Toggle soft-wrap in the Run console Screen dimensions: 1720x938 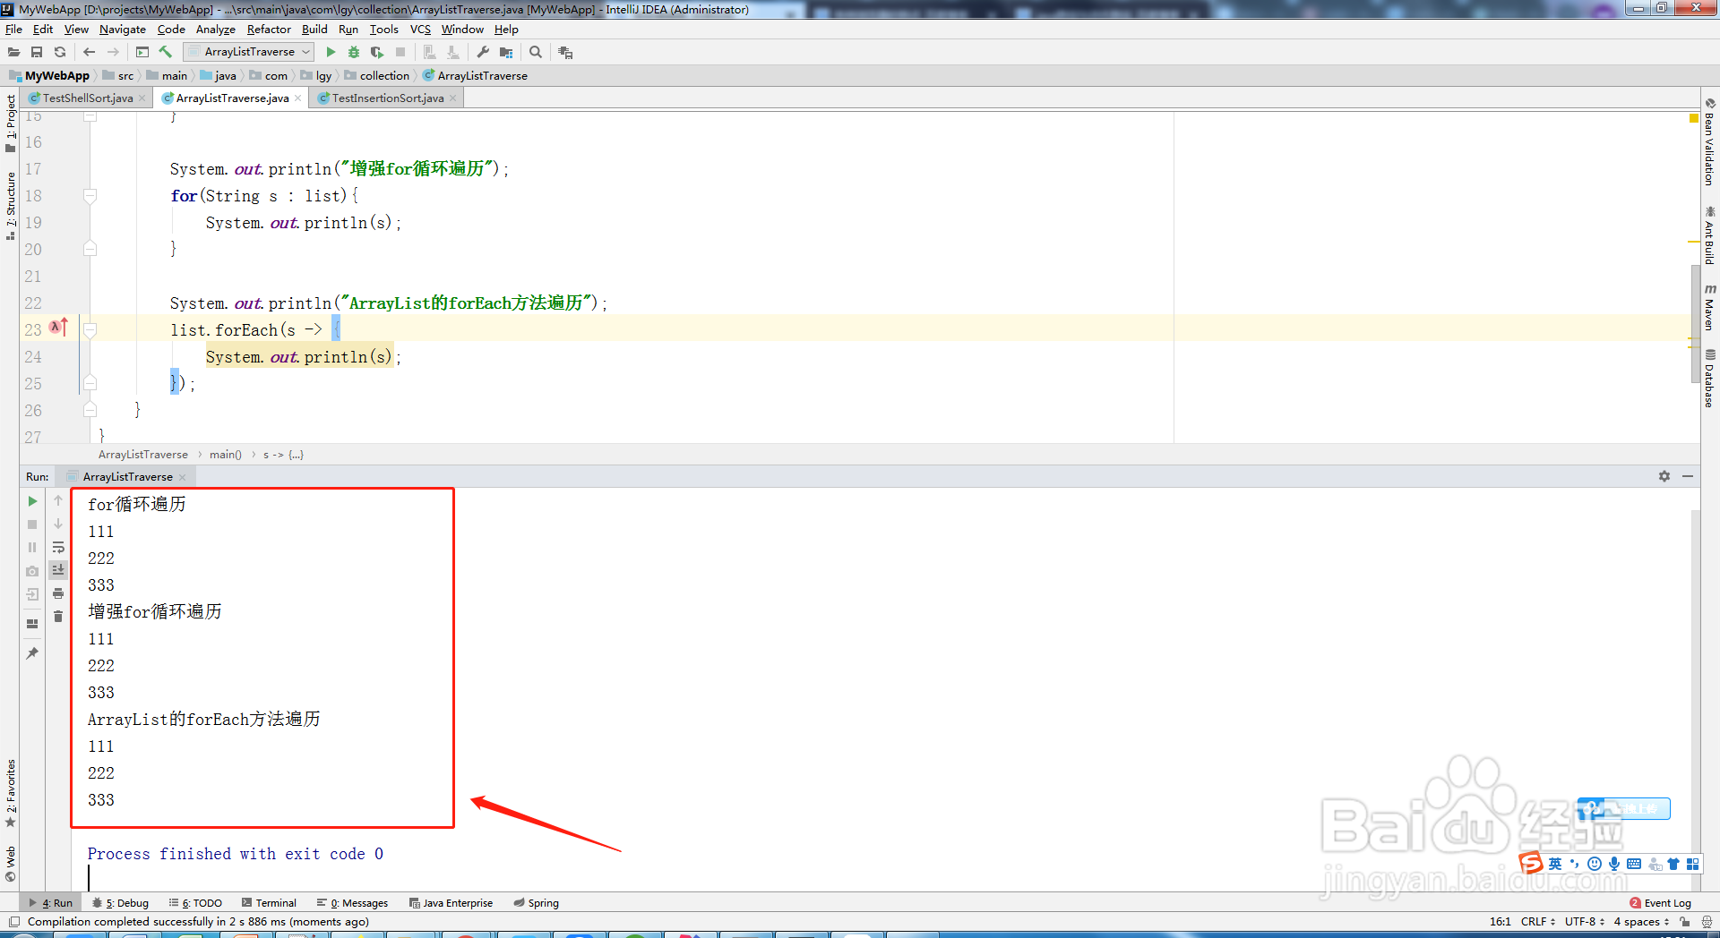point(58,547)
